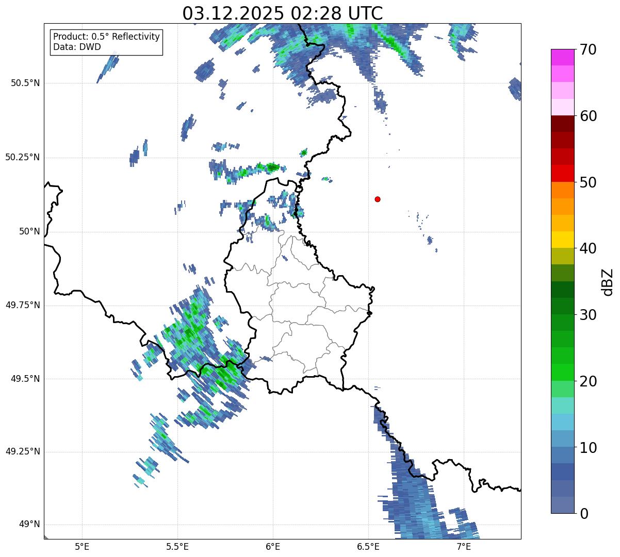Click the 49°N latitude label
The width and height of the screenshot is (620, 557).
coord(30,525)
